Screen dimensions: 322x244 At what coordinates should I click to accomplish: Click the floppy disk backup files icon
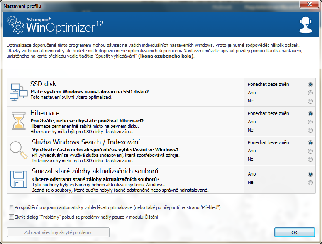tap(19, 179)
